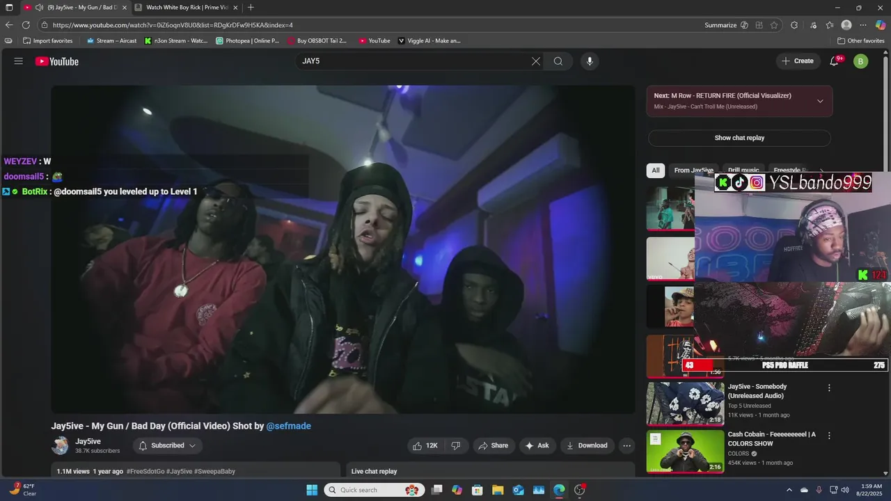Open the taskbar clock showing 1:59 AM
Image resolution: width=891 pixels, height=501 pixels.
point(868,490)
